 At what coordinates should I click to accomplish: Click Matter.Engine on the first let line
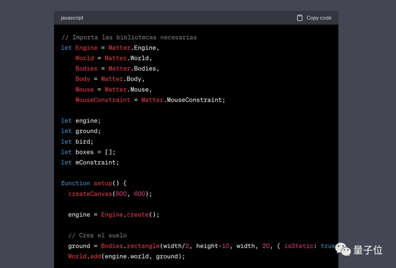pos(134,48)
